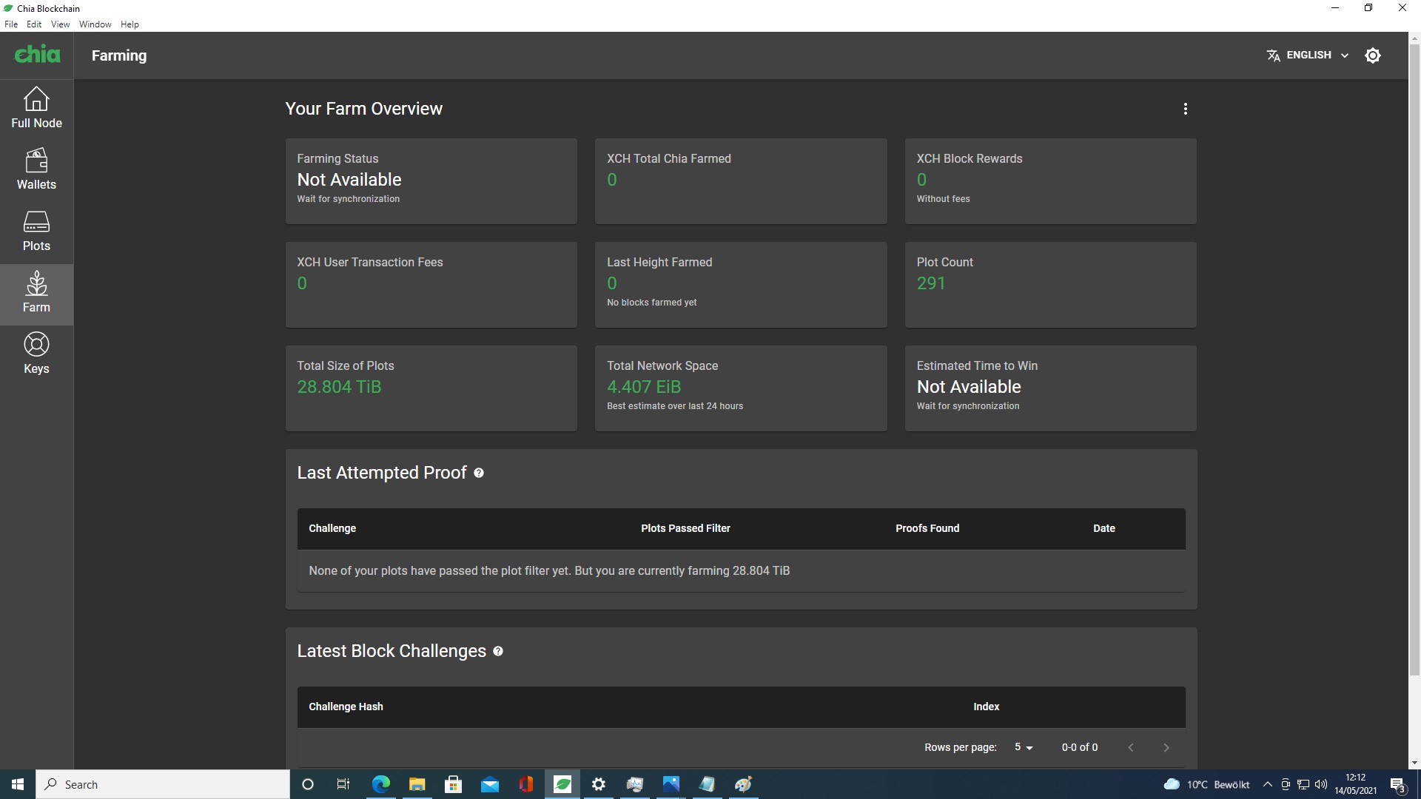The height and width of the screenshot is (799, 1421).
Task: Click Last Attempted Proof help icon
Action: click(x=479, y=473)
